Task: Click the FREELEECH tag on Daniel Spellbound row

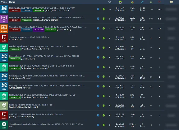Action: (x=15, y=49)
